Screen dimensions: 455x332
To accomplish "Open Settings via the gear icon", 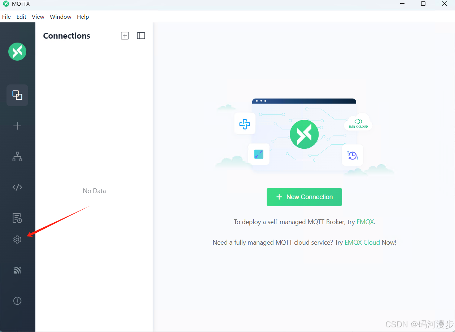I will pos(17,239).
